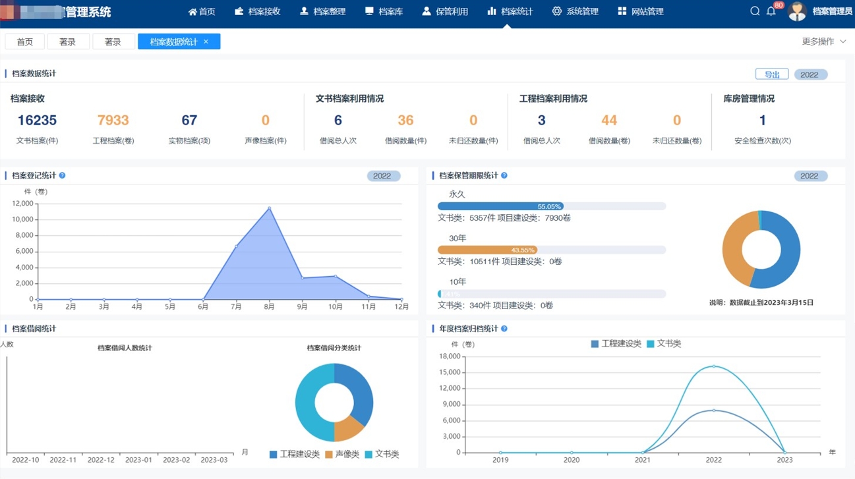Open the 档案统计 menu
Viewport: 855px width, 479px height.
tap(510, 12)
